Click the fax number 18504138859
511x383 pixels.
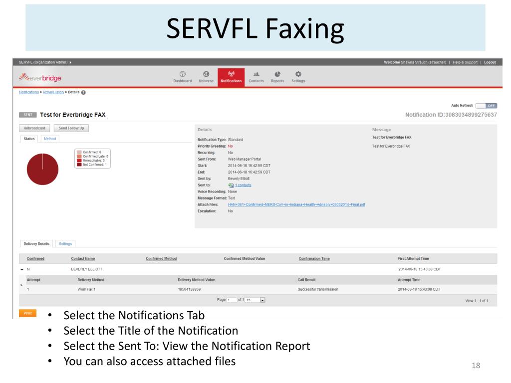click(189, 289)
